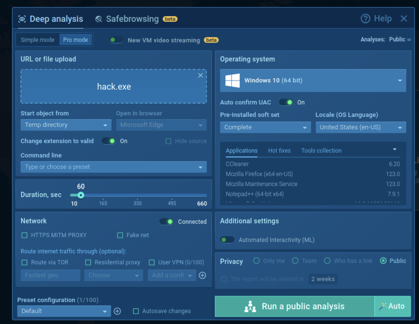The height and width of the screenshot is (324, 419).
Task: Click the Auto magic wand button
Action: (392, 306)
